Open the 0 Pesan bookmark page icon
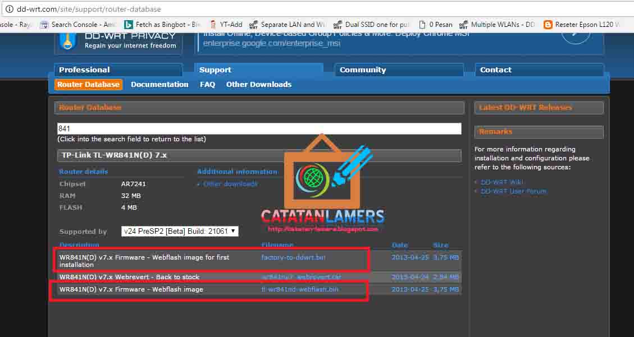This screenshot has height=337, width=634. click(422, 25)
